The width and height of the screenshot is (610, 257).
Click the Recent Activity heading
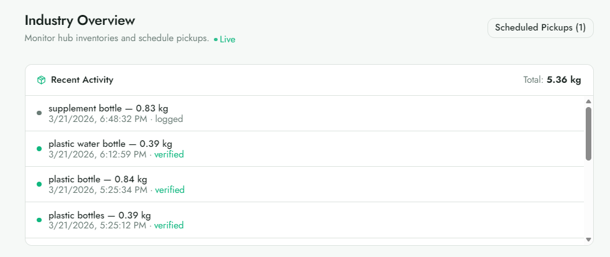coord(82,80)
